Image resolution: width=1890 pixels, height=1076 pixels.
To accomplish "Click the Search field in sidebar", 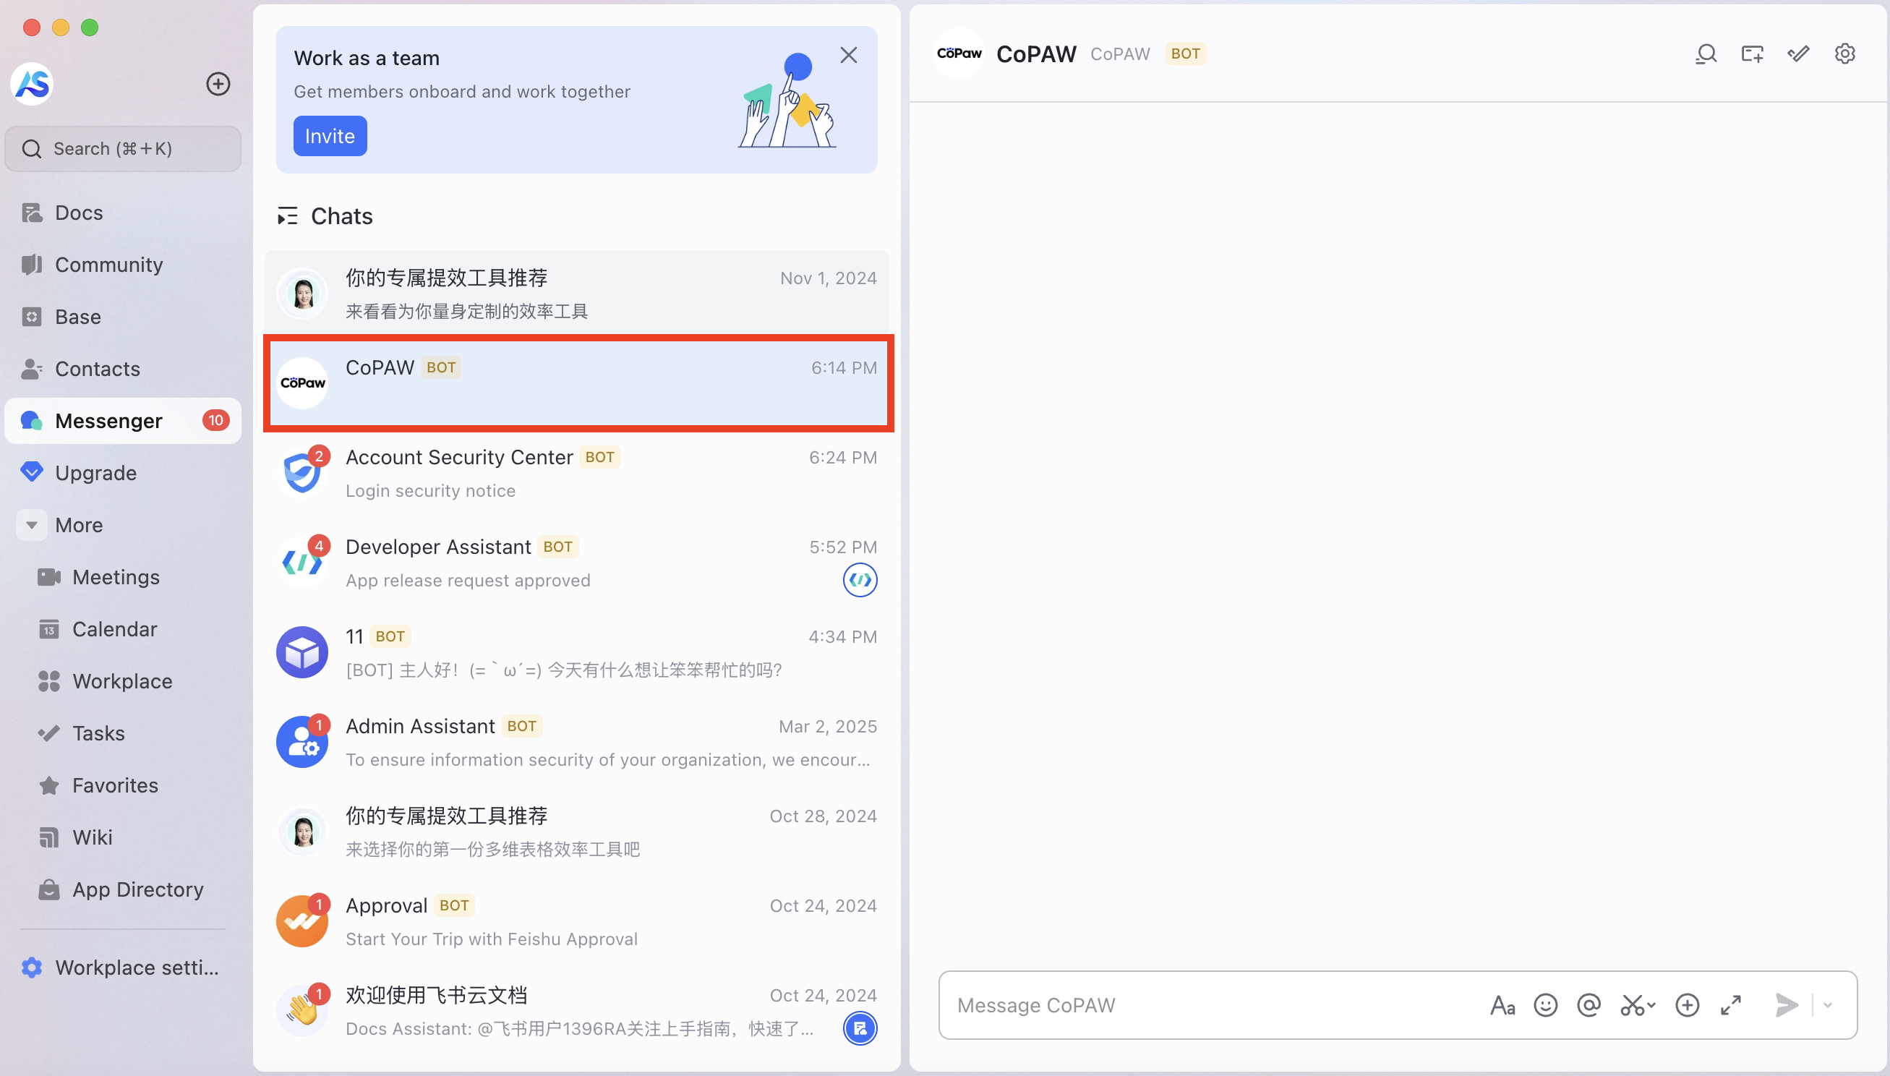I will 123,148.
